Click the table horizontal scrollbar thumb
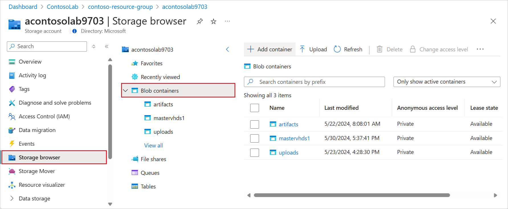This screenshot has width=508, height=209. click(x=352, y=195)
